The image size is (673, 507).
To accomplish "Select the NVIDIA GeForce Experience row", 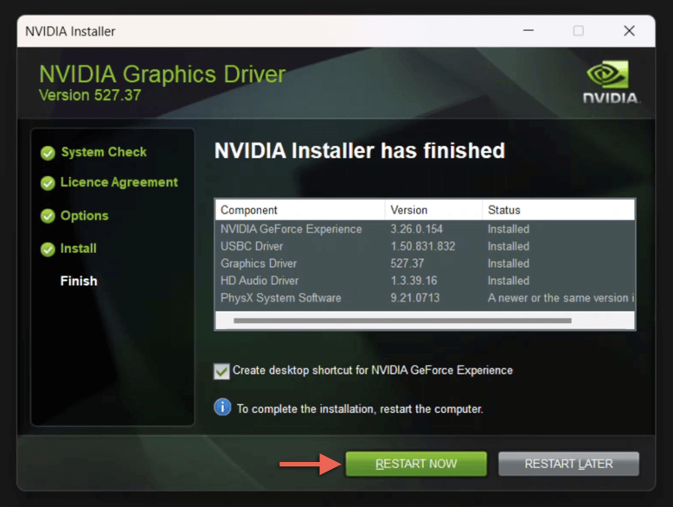I will pos(425,229).
